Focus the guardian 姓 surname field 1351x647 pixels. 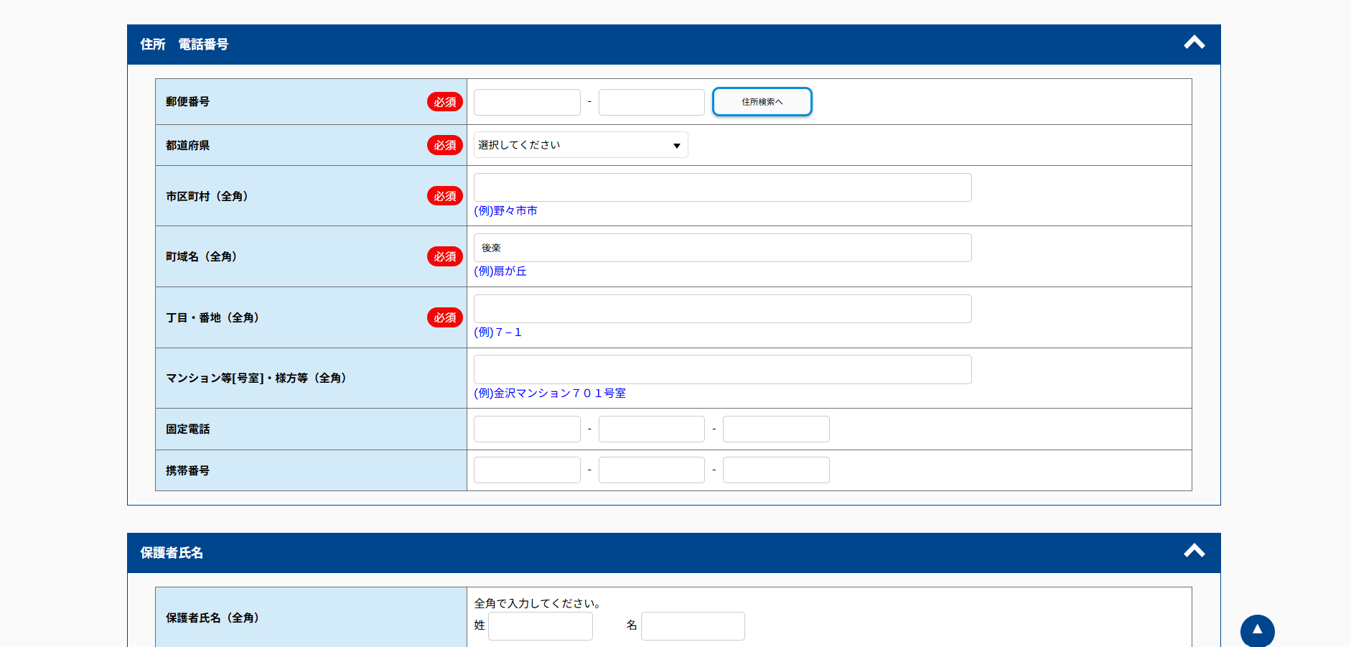click(540, 626)
